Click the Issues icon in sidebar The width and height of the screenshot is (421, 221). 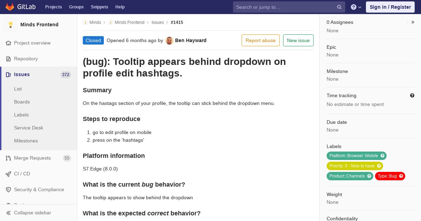(8, 74)
